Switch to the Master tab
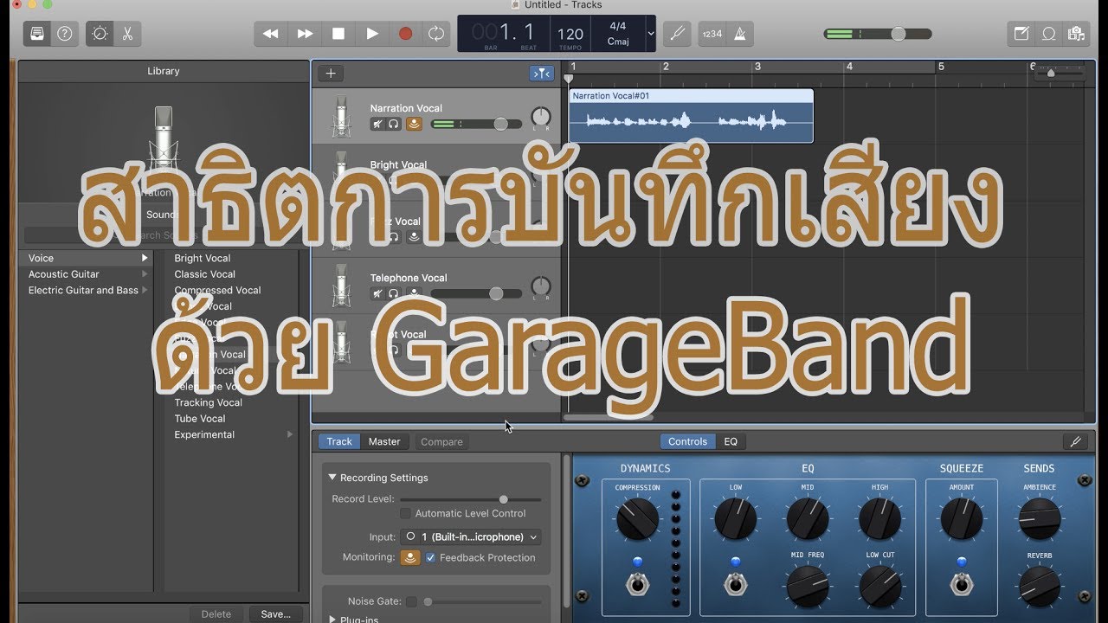This screenshot has height=623, width=1108. point(384,441)
